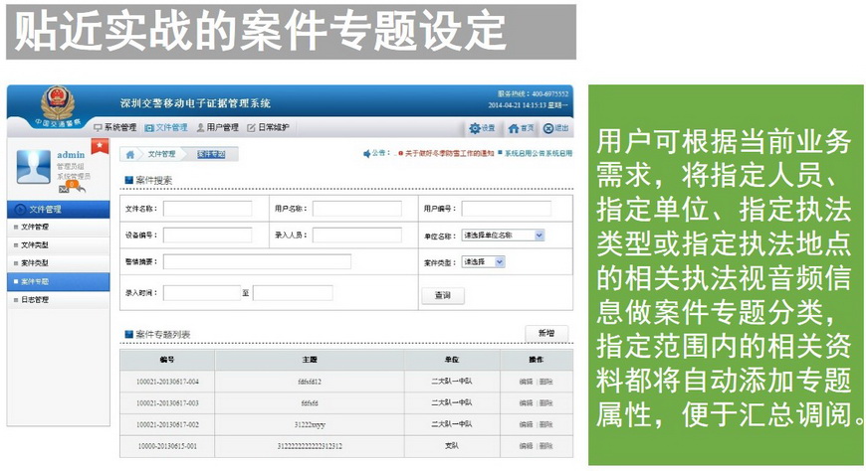Screen dimensions: 866x471
Task: Click subject cell 312222222222312312
Action: click(310, 446)
